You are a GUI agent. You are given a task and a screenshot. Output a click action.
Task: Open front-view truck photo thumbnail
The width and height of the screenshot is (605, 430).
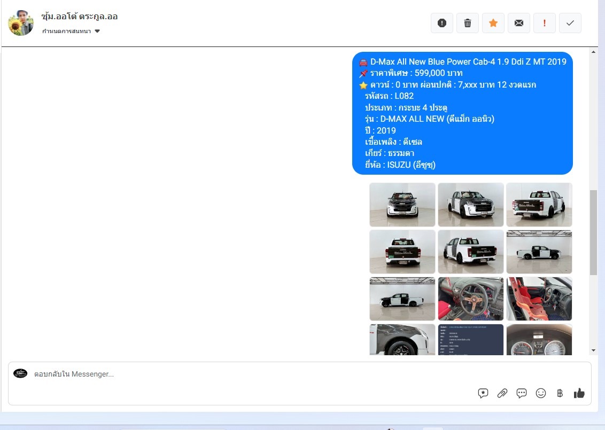point(402,205)
